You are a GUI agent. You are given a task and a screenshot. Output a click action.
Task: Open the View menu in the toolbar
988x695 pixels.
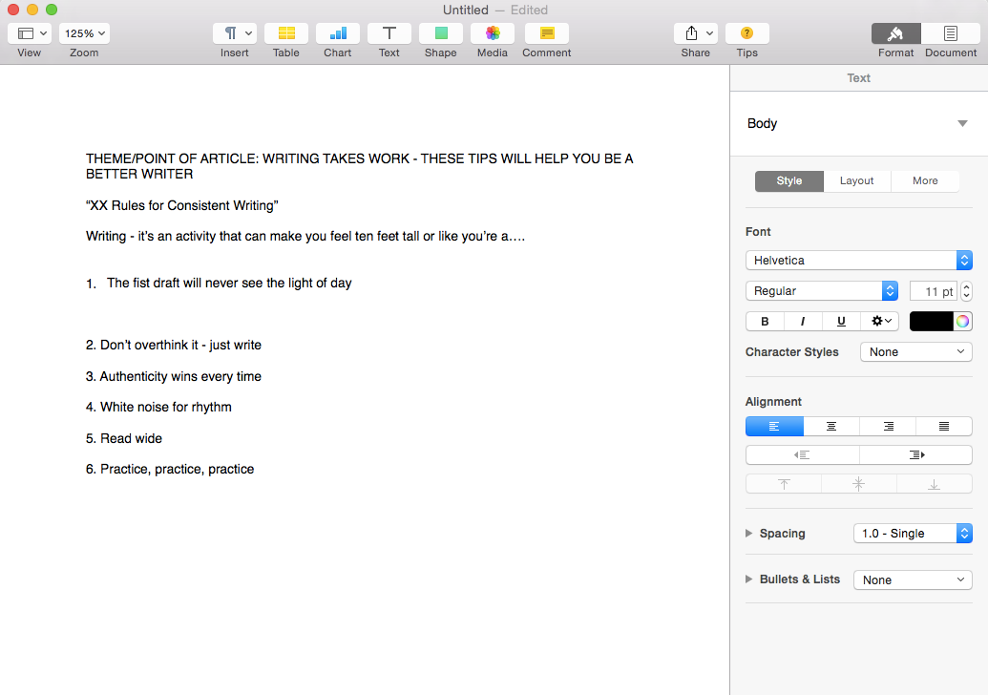[x=30, y=33]
